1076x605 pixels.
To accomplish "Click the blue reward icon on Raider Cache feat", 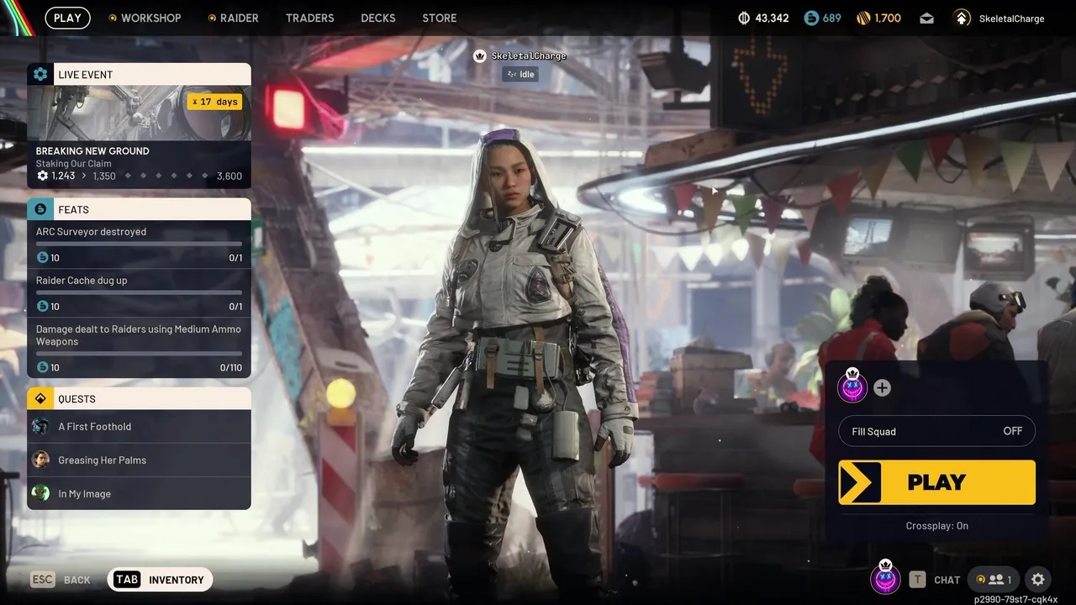I will pos(42,306).
